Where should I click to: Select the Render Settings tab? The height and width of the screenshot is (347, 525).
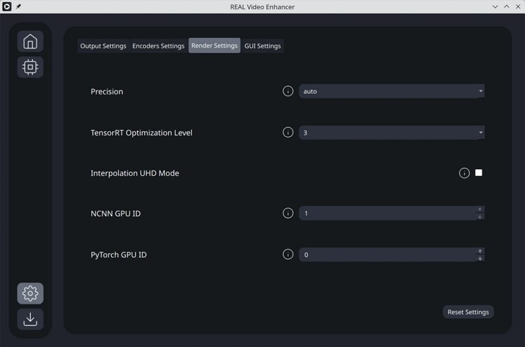click(215, 45)
